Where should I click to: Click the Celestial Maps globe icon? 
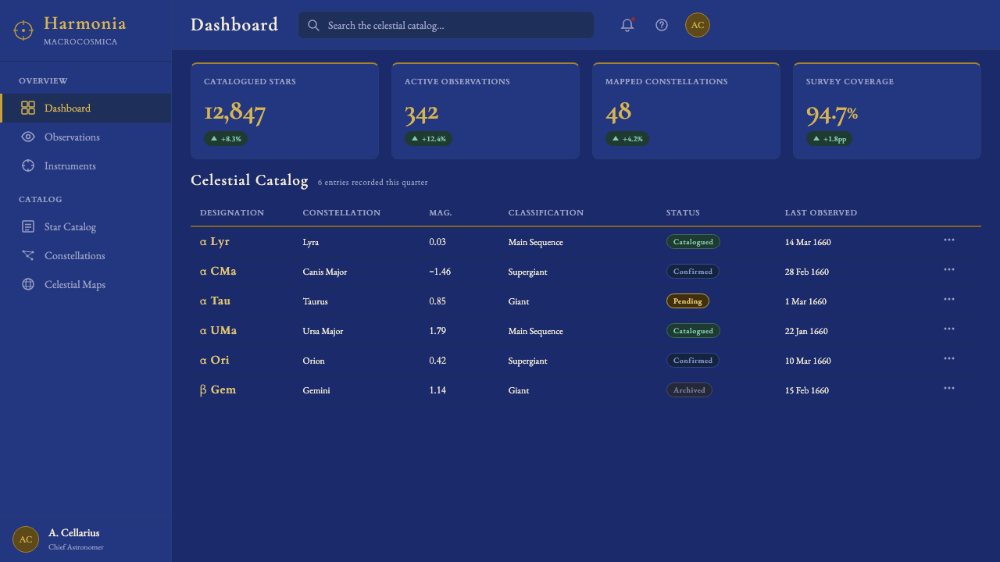point(28,284)
